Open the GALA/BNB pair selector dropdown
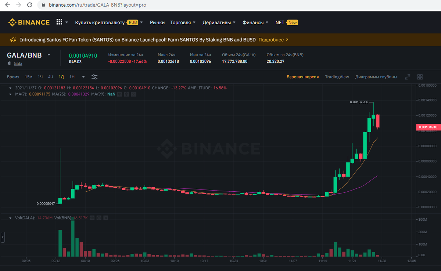Viewport: 441px width, 271px height. click(x=49, y=55)
